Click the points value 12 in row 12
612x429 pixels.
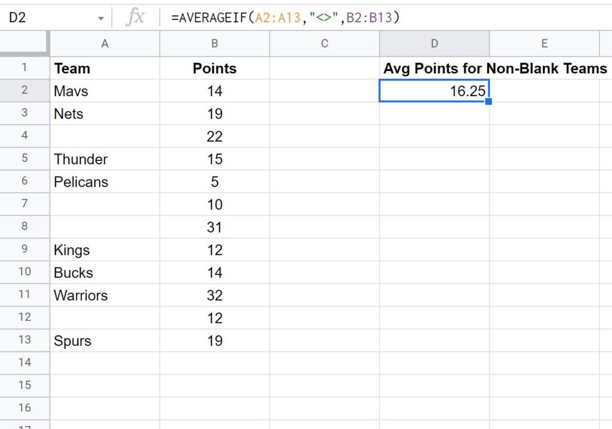coord(215,318)
